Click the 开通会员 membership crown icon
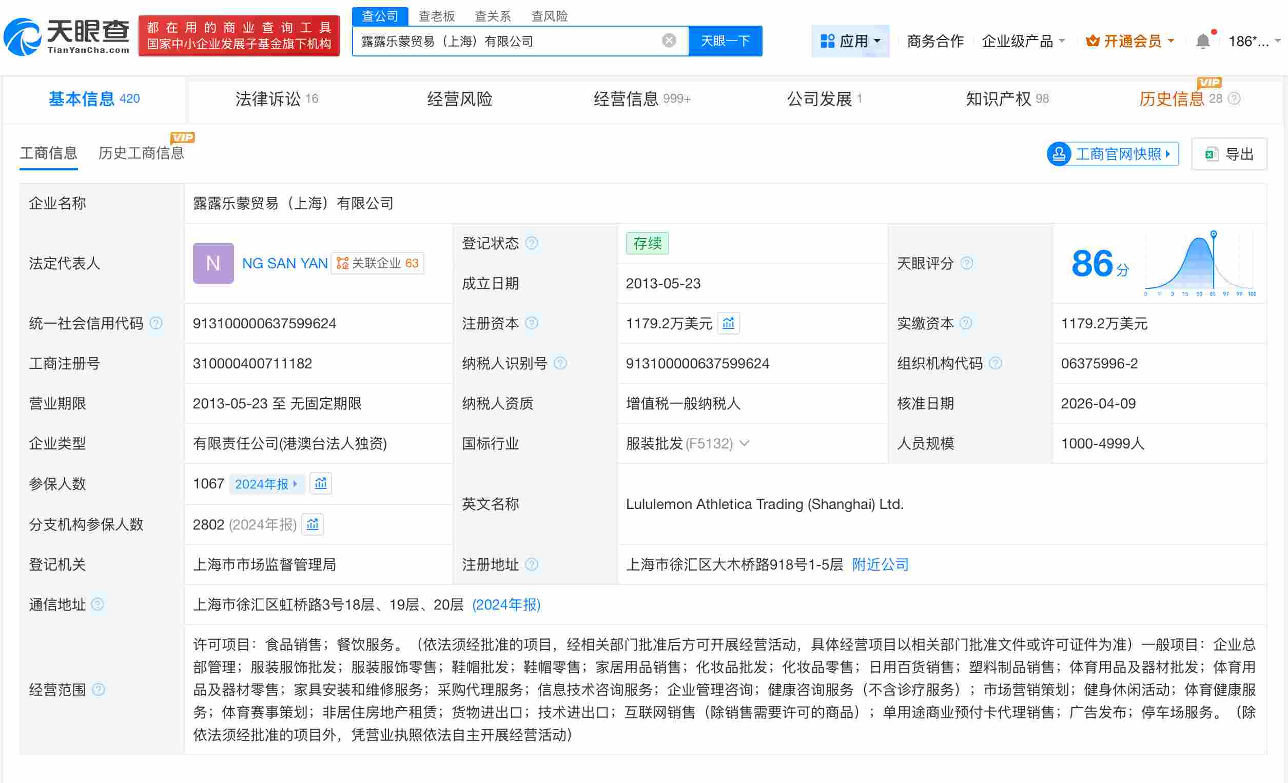The image size is (1288, 783). (1092, 40)
